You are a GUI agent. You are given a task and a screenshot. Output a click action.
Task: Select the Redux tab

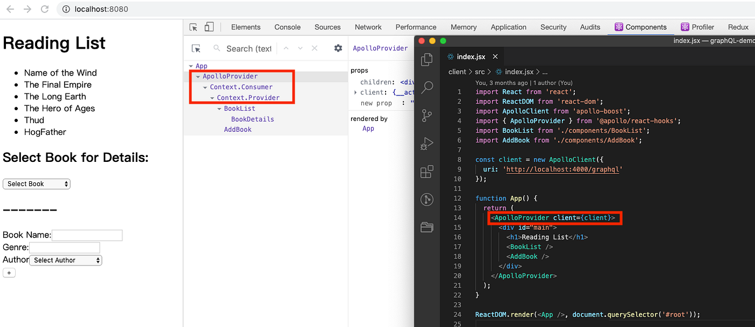738,27
